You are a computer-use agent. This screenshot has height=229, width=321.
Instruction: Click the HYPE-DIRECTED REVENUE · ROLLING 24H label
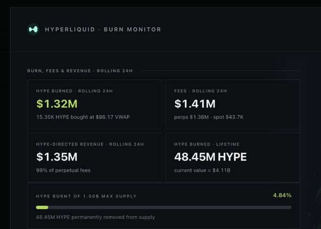[x=90, y=144]
